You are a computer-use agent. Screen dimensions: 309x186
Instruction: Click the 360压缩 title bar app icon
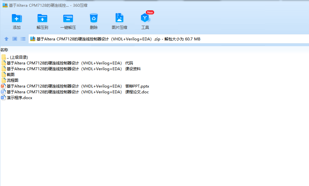5,5
